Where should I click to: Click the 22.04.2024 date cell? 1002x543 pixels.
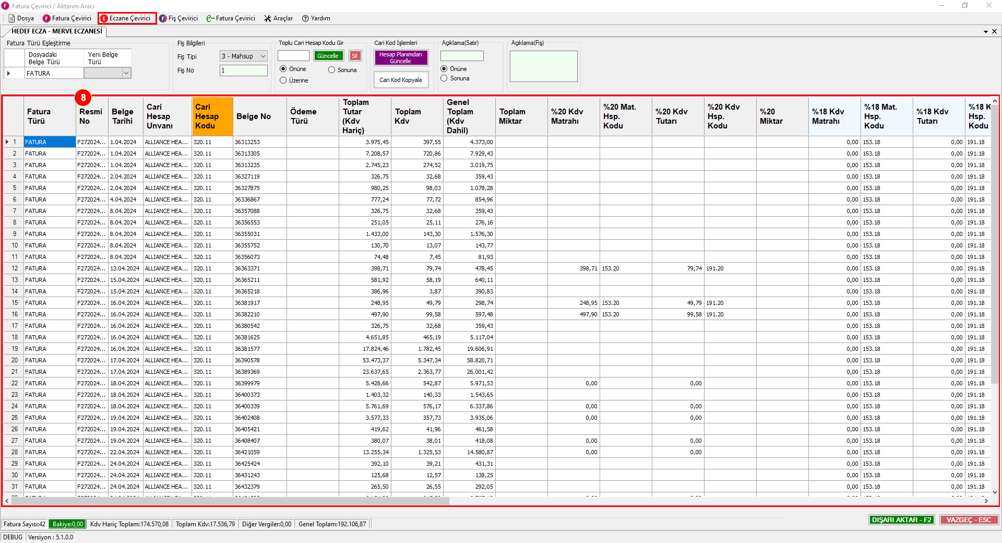pos(125,452)
